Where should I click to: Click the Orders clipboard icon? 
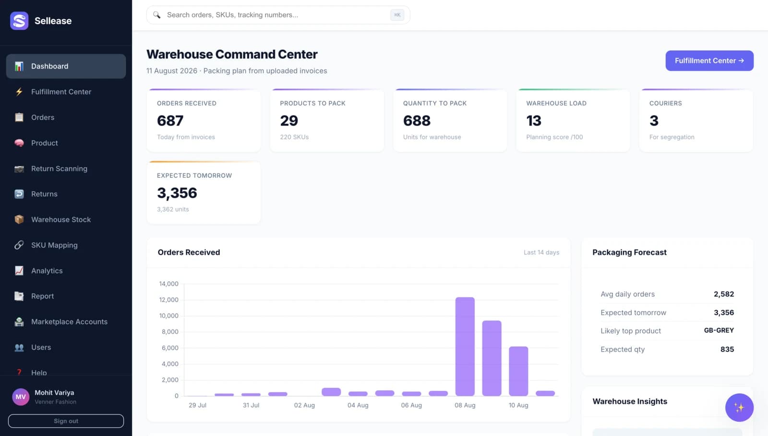pyautogui.click(x=19, y=117)
